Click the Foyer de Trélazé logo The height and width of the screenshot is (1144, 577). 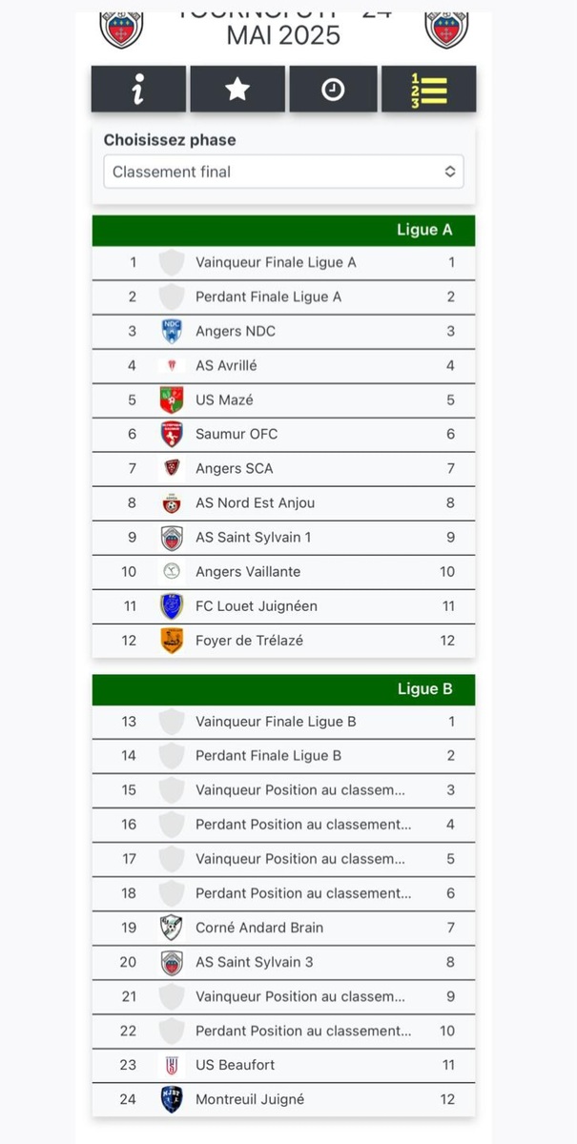(x=172, y=641)
